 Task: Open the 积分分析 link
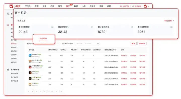click(x=169, y=21)
